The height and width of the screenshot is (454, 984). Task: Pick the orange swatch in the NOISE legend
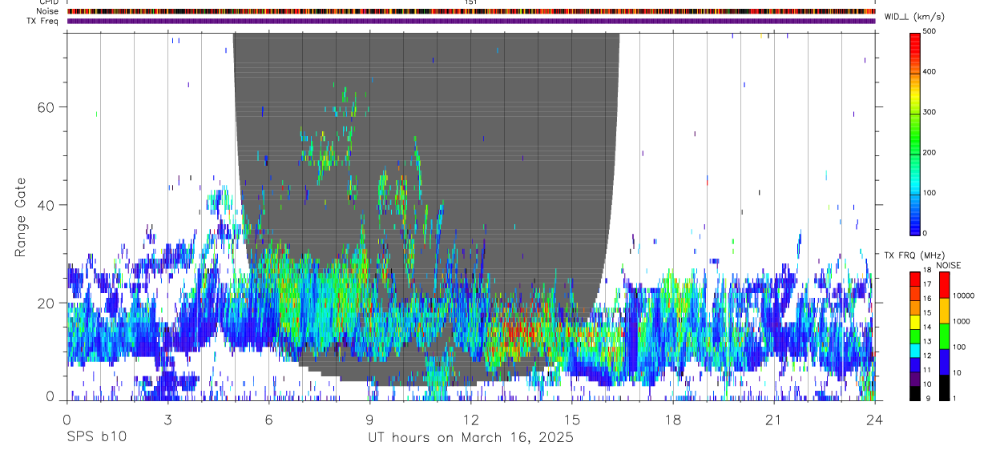point(944,310)
